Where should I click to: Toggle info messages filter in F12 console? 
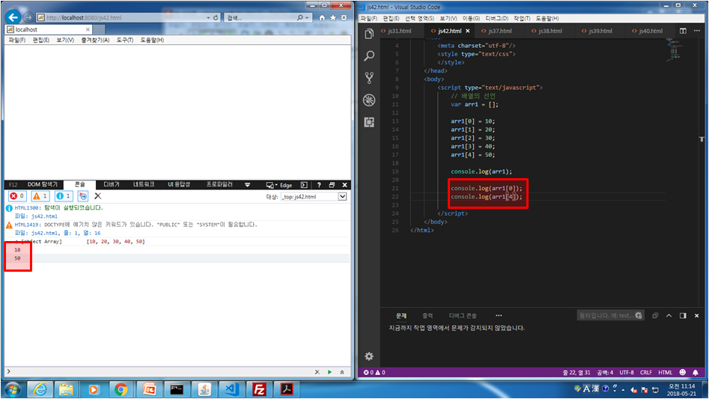coord(64,196)
